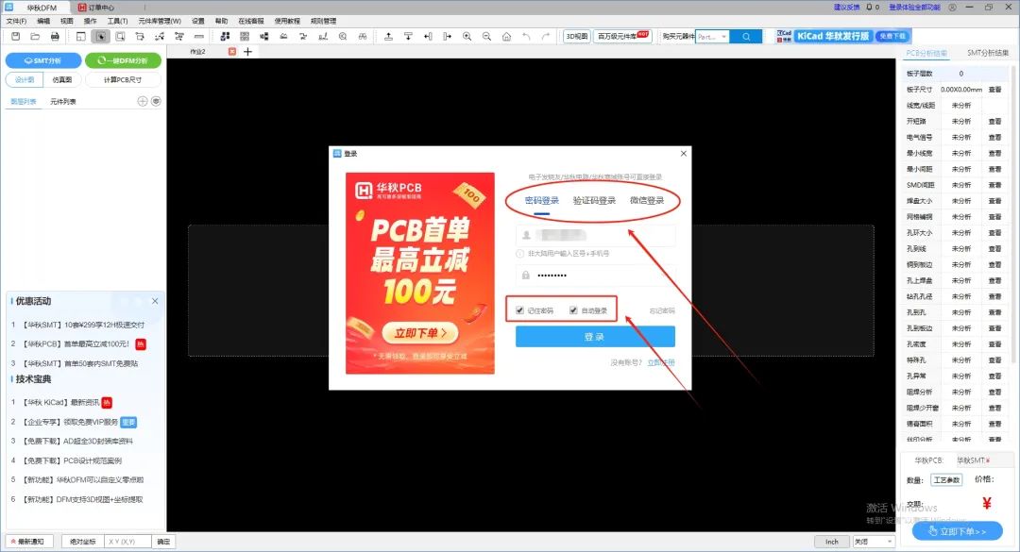Switch the view to 仿真图
1020x552 pixels.
point(61,80)
